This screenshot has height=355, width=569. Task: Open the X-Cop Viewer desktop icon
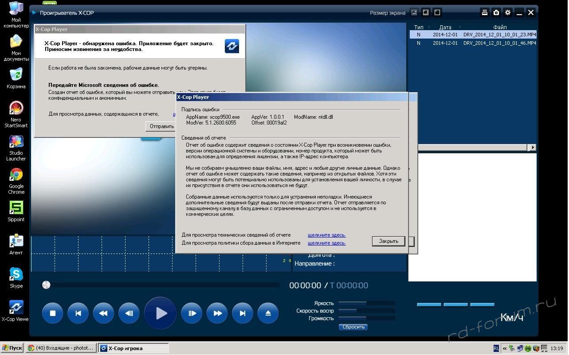click(x=16, y=311)
